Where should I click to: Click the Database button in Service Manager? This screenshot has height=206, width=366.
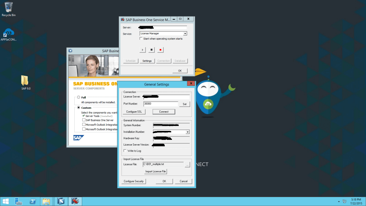180,61
